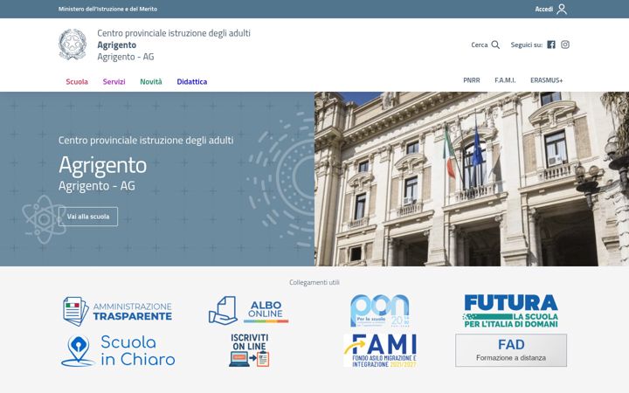This screenshot has height=393, width=629.
Task: Open the Scuola menu
Action: [x=77, y=82]
